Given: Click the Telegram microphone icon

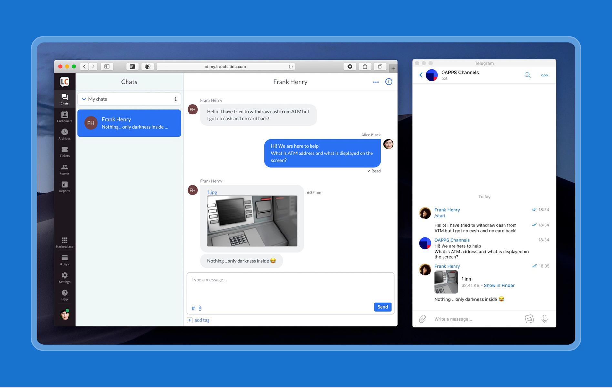Looking at the screenshot, I should pyautogui.click(x=545, y=319).
